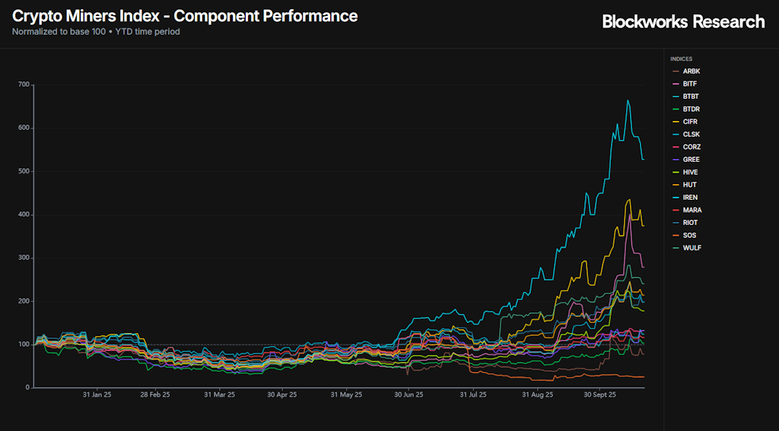Image resolution: width=779 pixels, height=431 pixels.
Task: Hide the GREE index line
Action: click(x=691, y=160)
